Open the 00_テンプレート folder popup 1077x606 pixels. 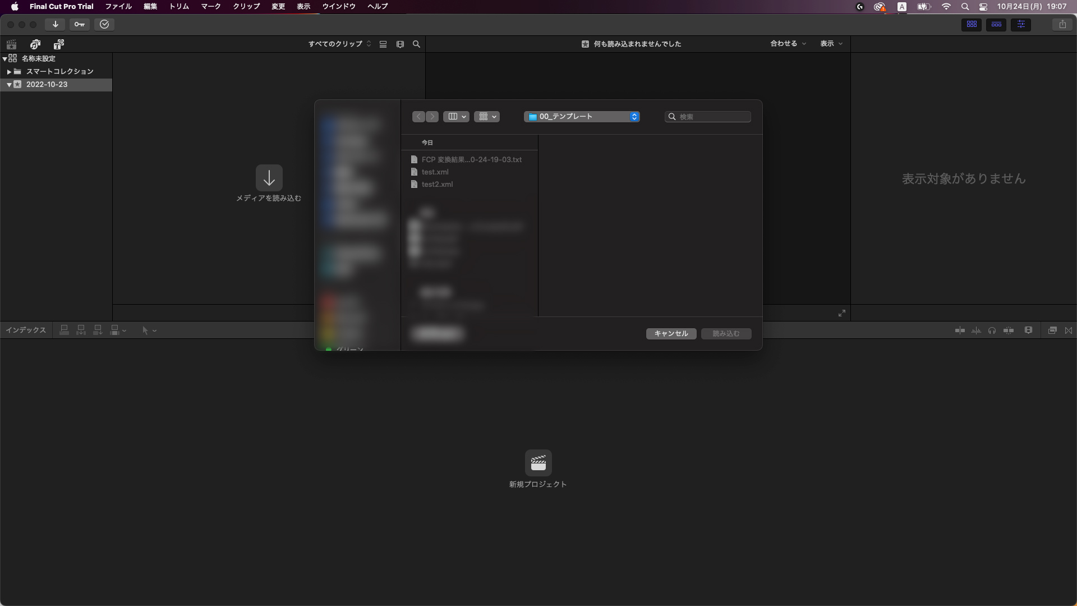click(582, 117)
